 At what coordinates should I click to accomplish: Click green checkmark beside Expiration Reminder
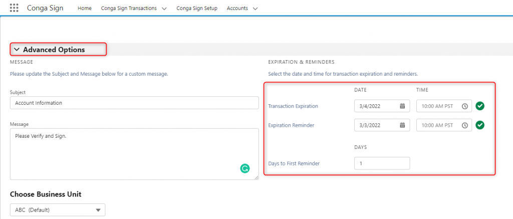pyautogui.click(x=480, y=125)
